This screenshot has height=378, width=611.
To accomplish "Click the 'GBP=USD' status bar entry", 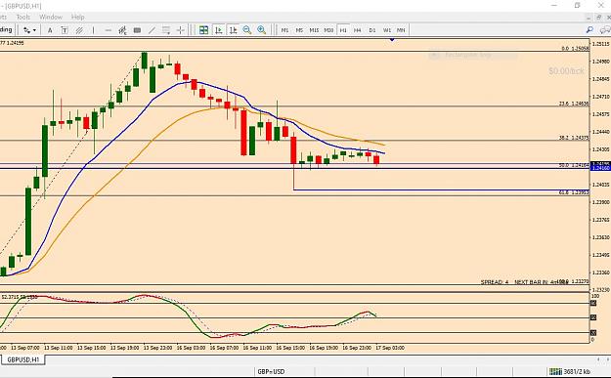I will pos(271,371).
